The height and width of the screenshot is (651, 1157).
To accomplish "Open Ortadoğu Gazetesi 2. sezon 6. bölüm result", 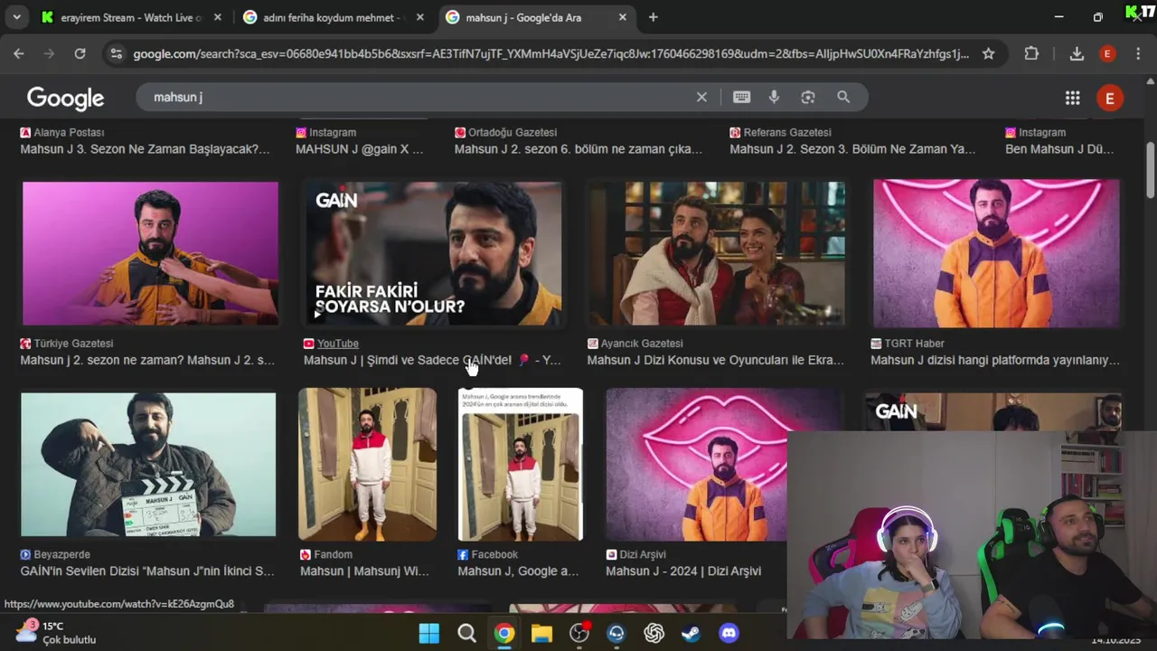I will tap(578, 149).
